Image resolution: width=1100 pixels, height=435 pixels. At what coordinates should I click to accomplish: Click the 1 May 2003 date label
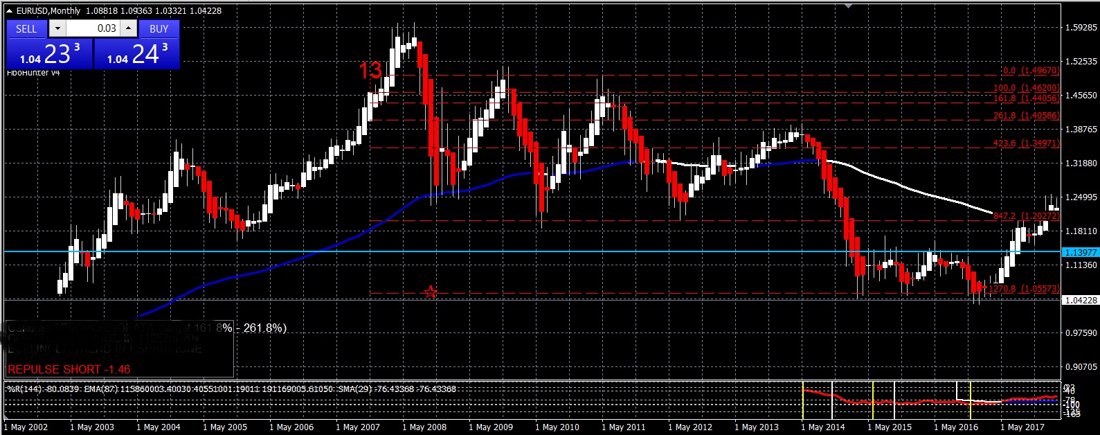(x=92, y=427)
